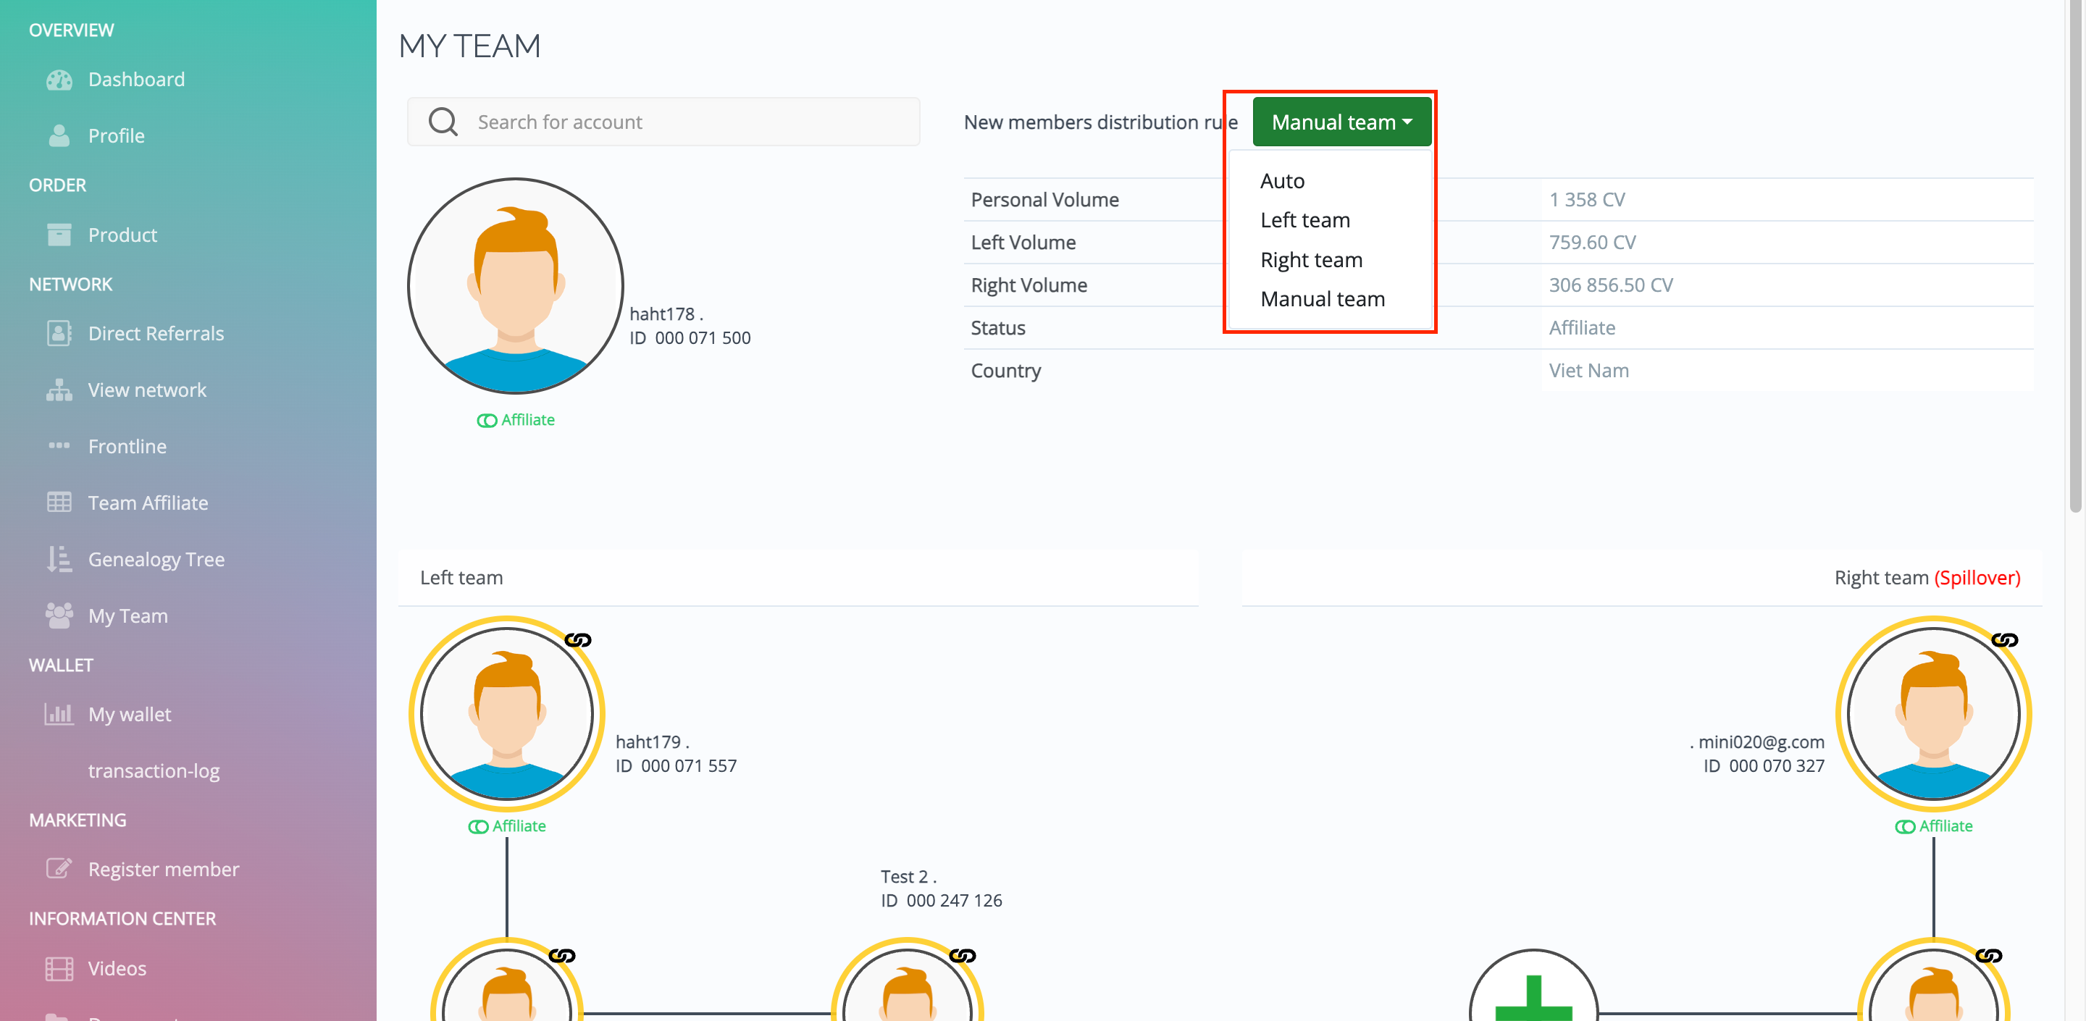
Task: Click the Genealogy Tree icon
Action: pos(59,559)
